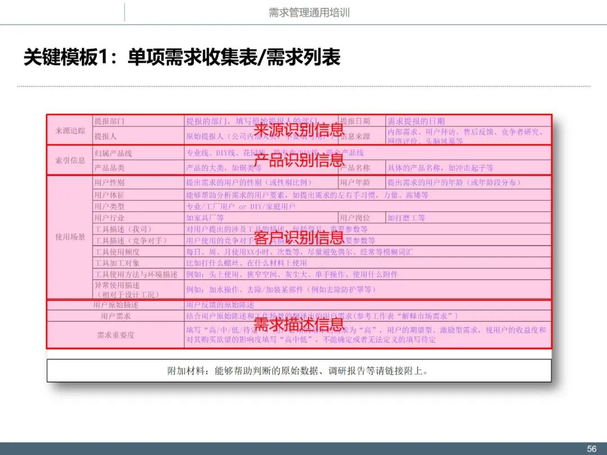
Task: Select the 用户体征 cell
Action: (x=139, y=195)
